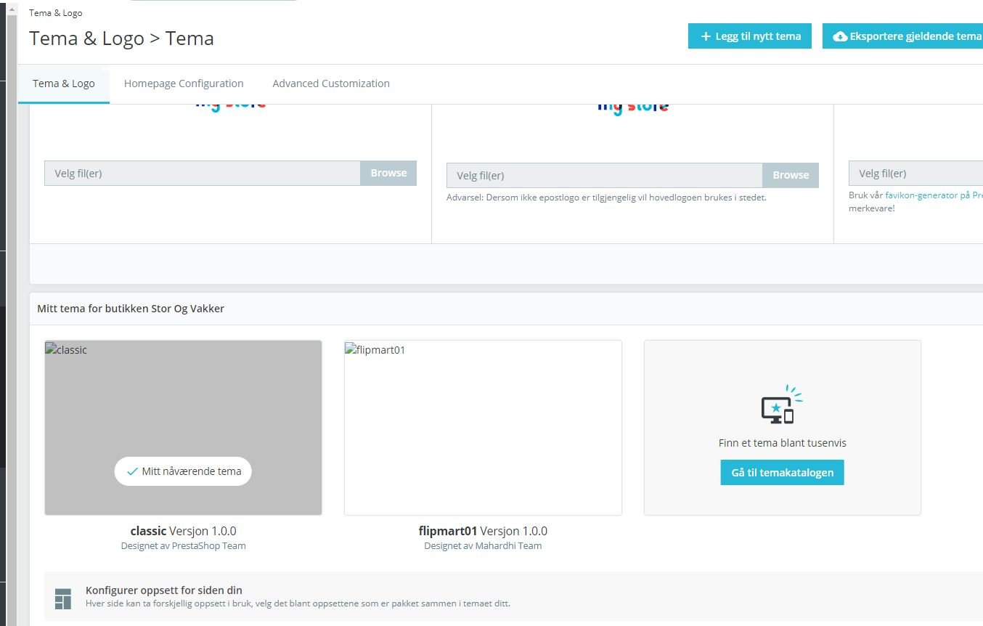Viewport: 983px width, 626px height.
Task: Open the favikon-generator link
Action: coord(934,195)
